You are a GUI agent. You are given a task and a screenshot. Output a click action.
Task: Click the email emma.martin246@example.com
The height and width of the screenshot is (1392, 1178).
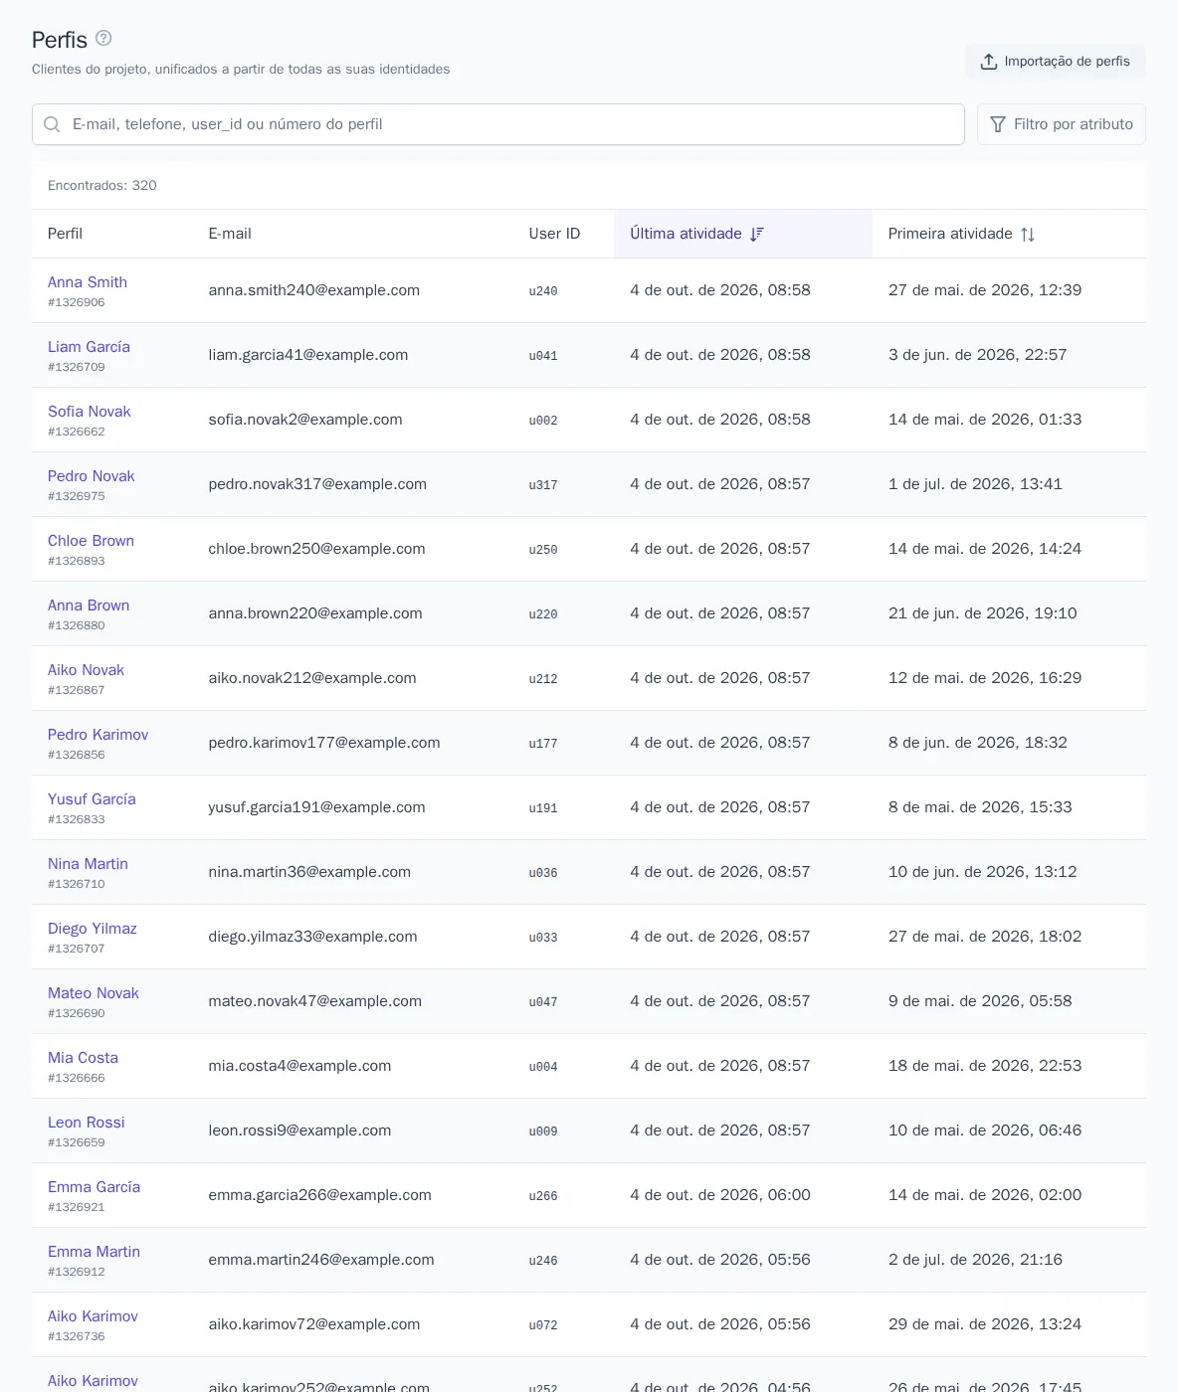click(x=321, y=1260)
